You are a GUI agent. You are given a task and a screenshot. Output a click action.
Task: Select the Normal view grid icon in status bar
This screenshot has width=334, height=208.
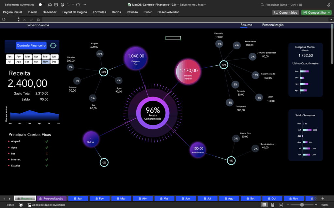click(x=265, y=205)
